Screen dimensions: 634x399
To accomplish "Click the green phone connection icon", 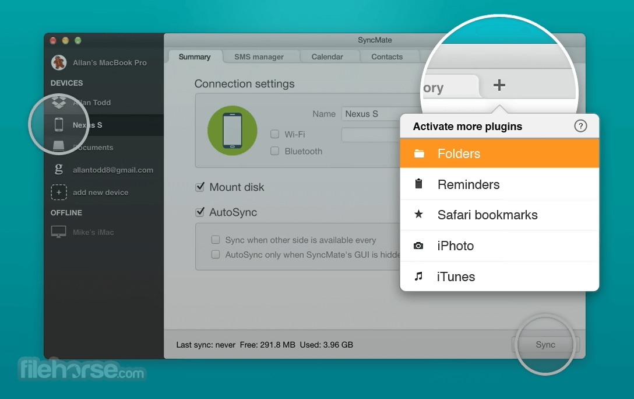I will pos(233,130).
